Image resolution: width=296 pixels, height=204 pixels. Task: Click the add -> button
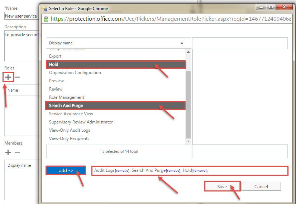click(66, 170)
